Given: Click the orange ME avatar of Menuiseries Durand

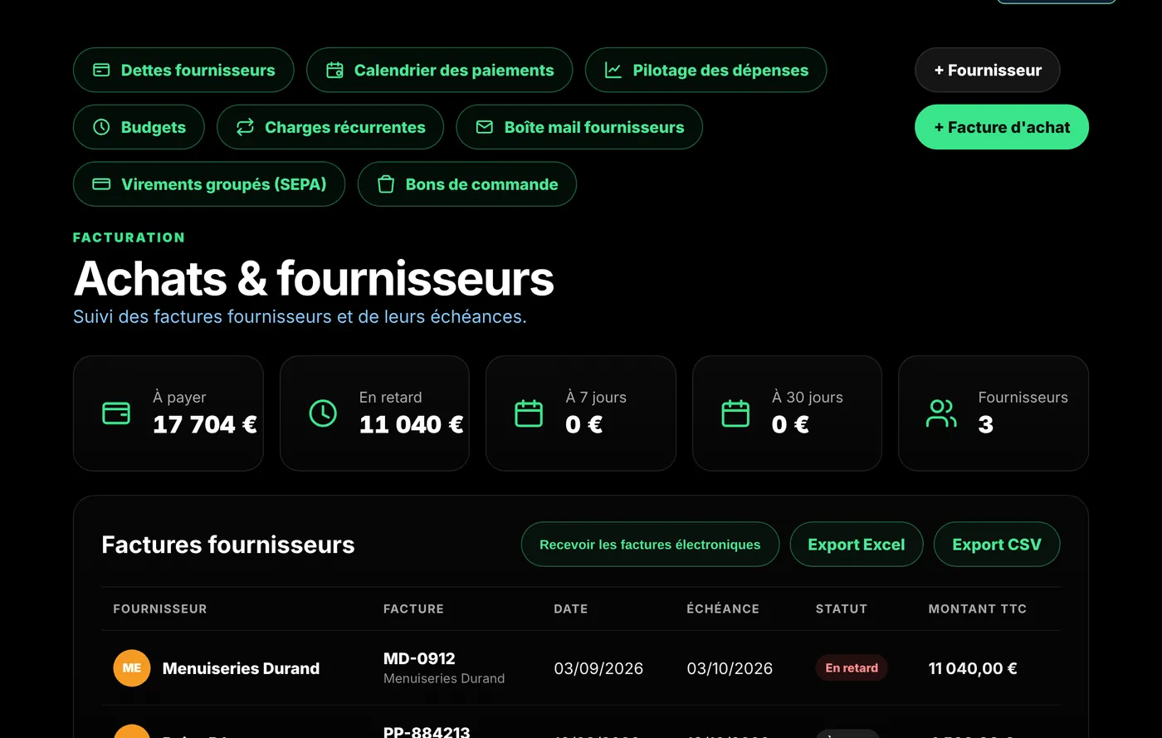Looking at the screenshot, I should (132, 668).
